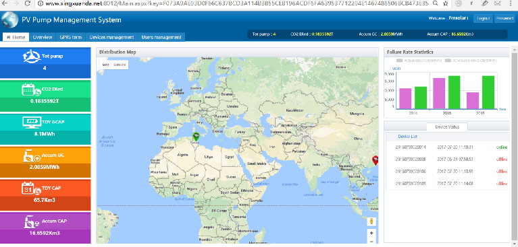Click the Logout button
The height and width of the screenshot is (247, 518).
[483, 18]
